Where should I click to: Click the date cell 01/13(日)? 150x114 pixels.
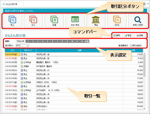tap(13, 86)
